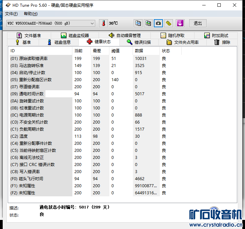Switch to the 错误扫描 tab
This screenshot has width=245, height=229.
click(139, 42)
